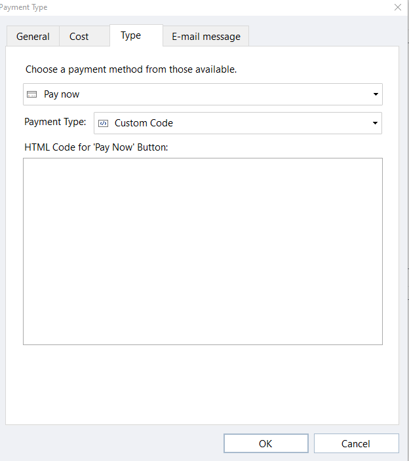Open the payment method combo box showing Pay now
The height and width of the screenshot is (461, 409).
tap(203, 94)
